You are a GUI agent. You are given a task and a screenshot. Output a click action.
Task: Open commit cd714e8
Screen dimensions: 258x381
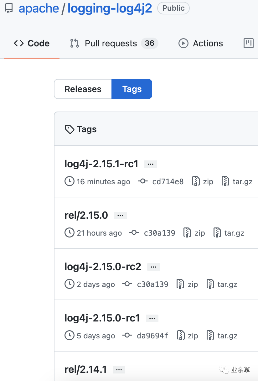coord(168,181)
